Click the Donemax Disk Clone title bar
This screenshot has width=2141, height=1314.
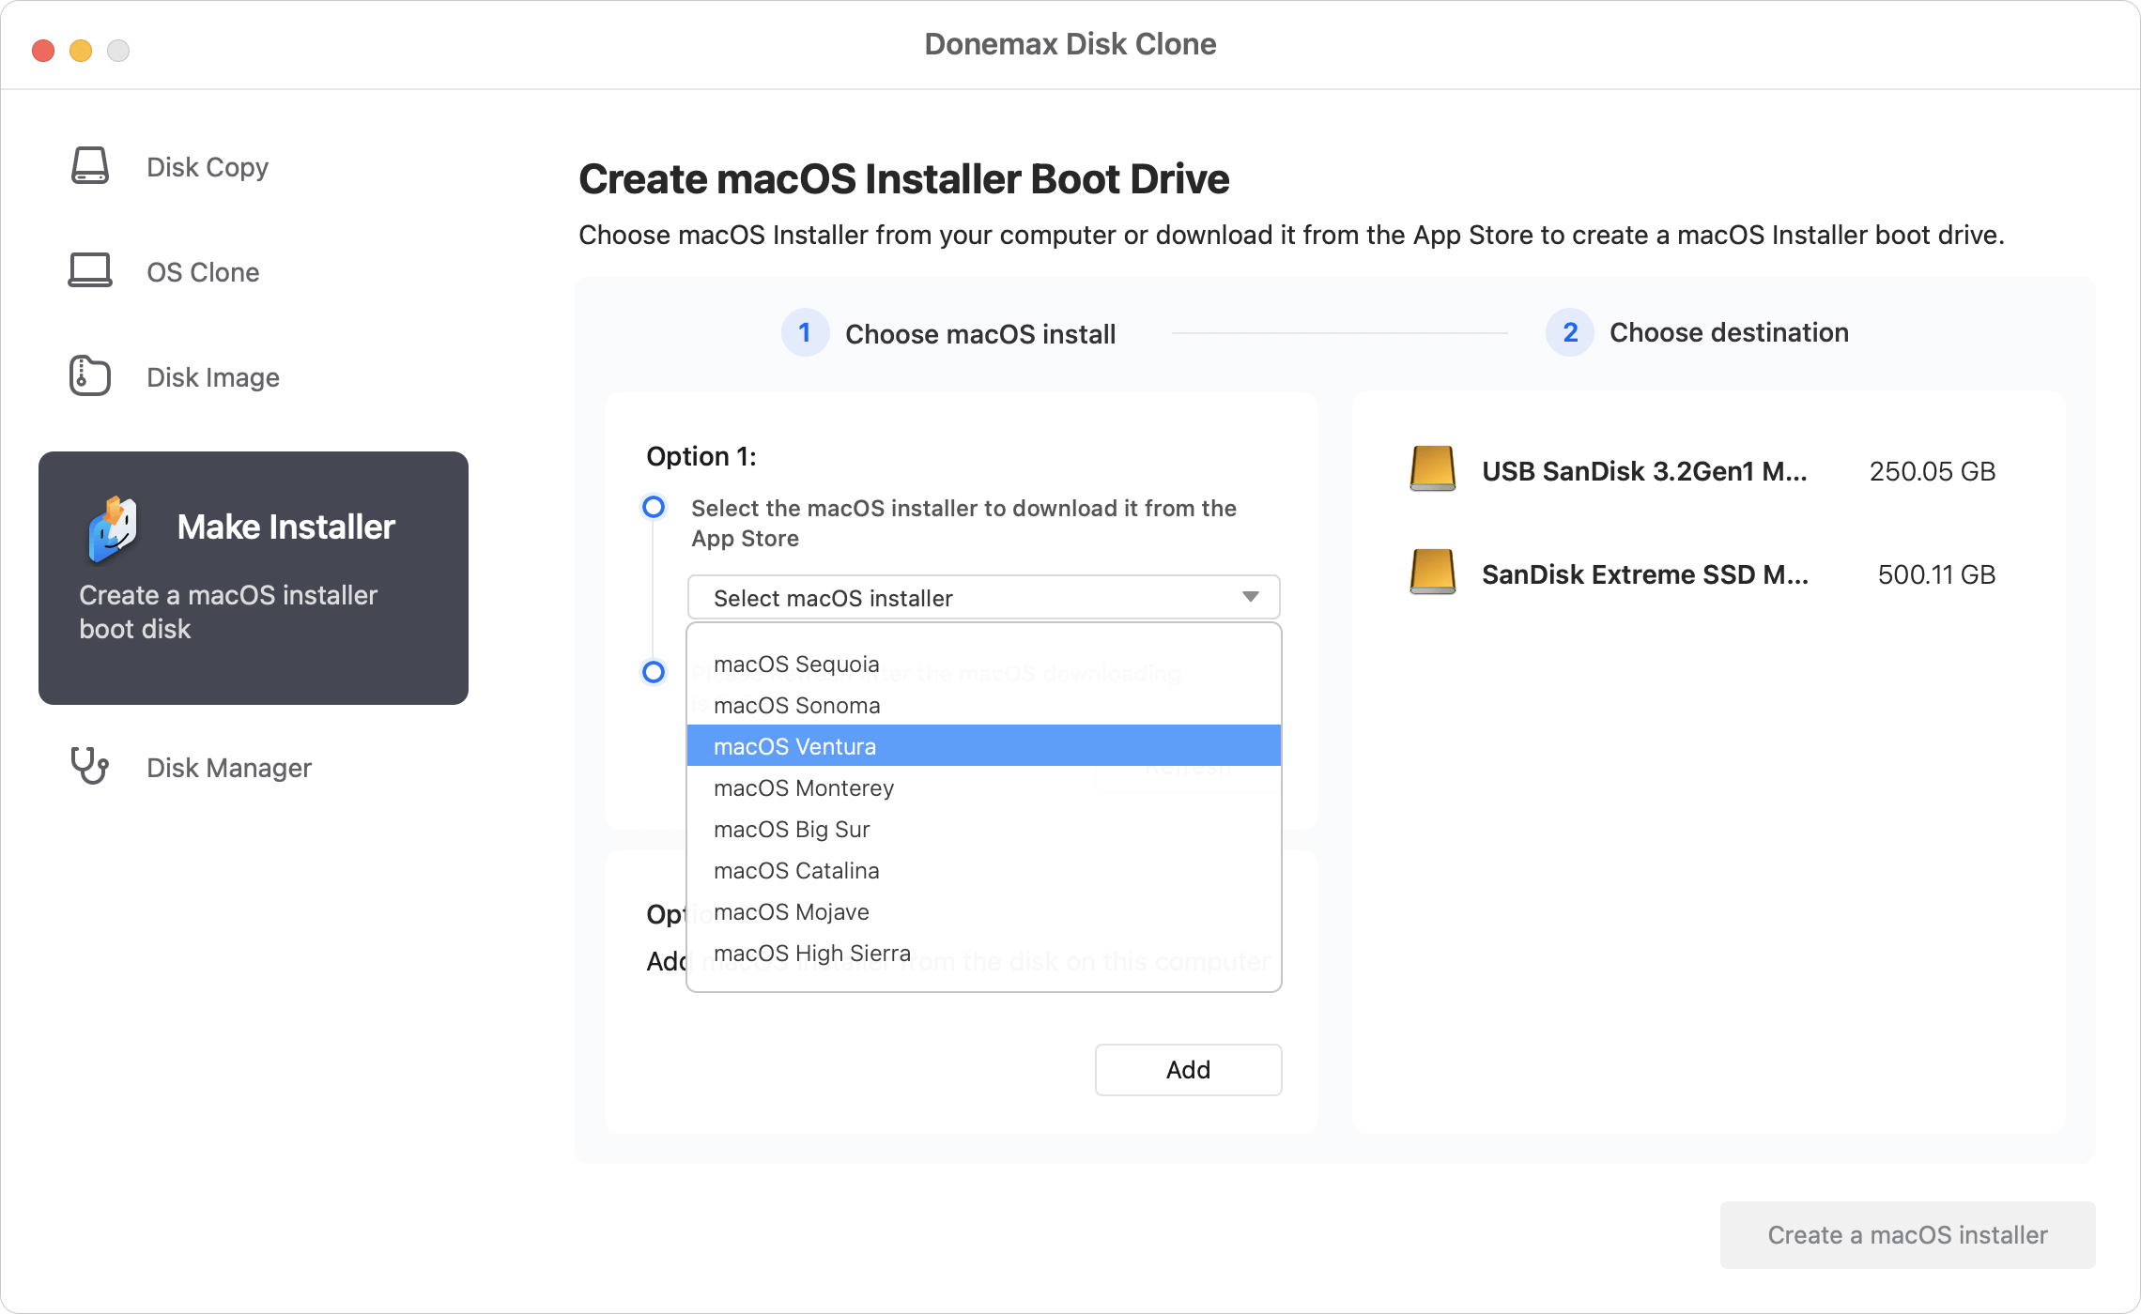click(1070, 43)
